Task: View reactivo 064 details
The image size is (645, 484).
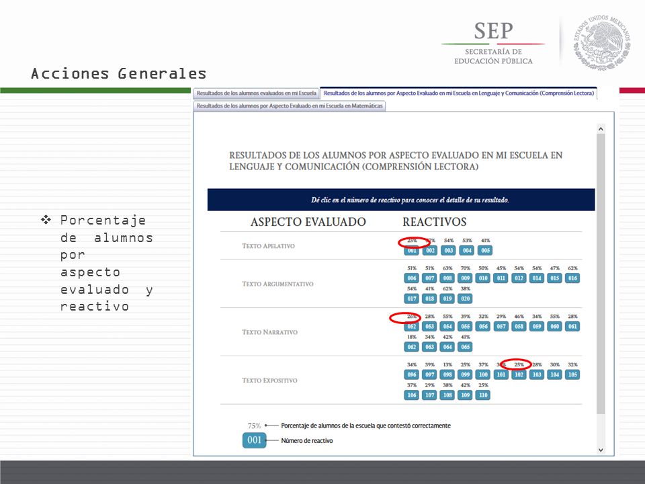Action: 447,347
